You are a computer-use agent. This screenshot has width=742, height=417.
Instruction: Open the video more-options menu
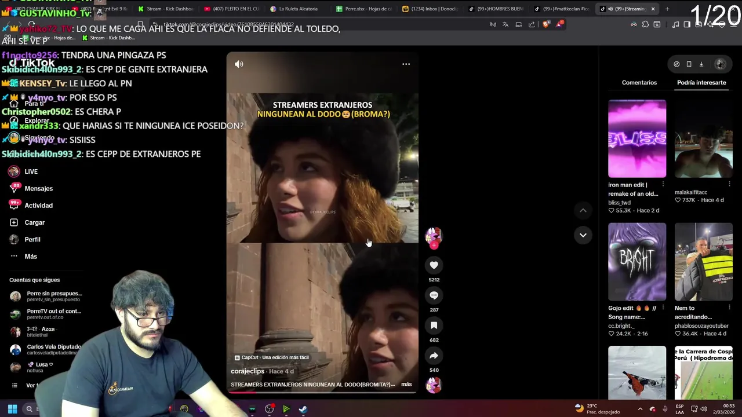[406, 64]
